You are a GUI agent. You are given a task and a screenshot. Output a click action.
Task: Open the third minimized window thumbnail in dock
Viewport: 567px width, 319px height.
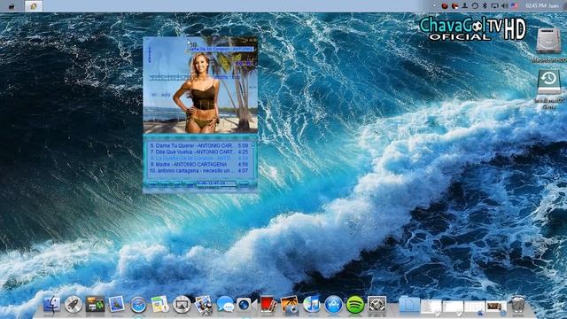pos(475,306)
